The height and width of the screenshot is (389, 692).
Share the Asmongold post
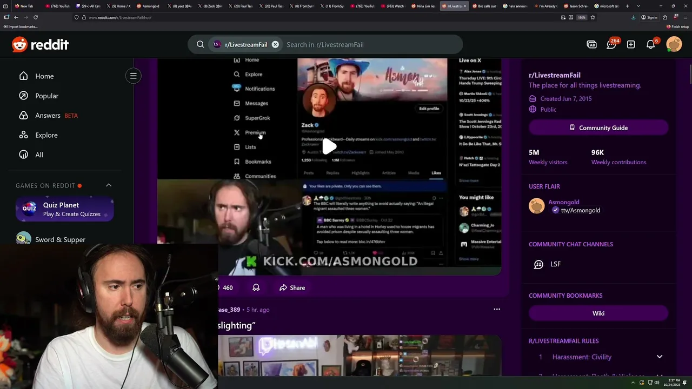292,287
